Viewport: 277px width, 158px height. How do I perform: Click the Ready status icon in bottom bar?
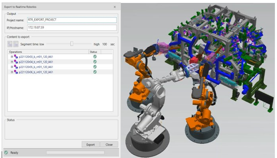[x=6, y=153]
